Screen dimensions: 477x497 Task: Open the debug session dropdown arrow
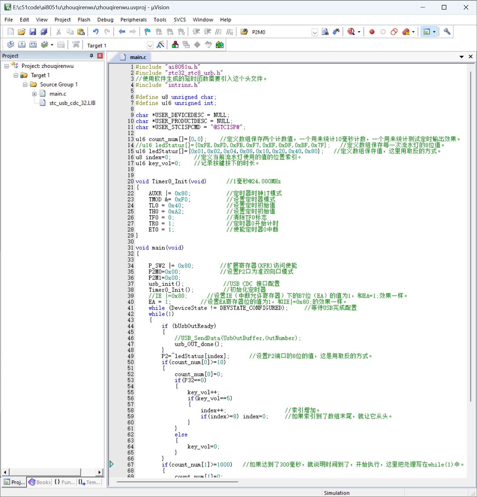coord(359,32)
